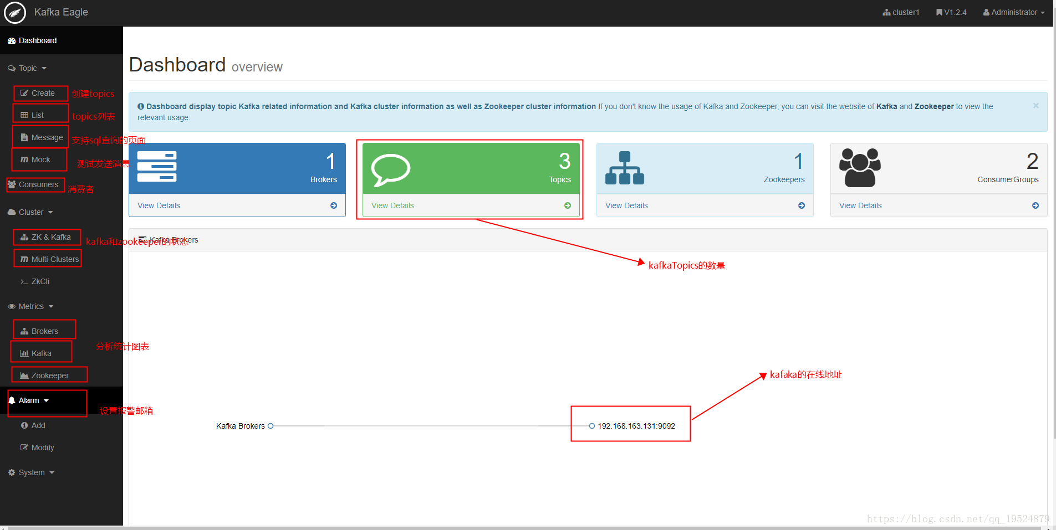
Task: Click the gear icon beside System
Action: (x=12, y=472)
